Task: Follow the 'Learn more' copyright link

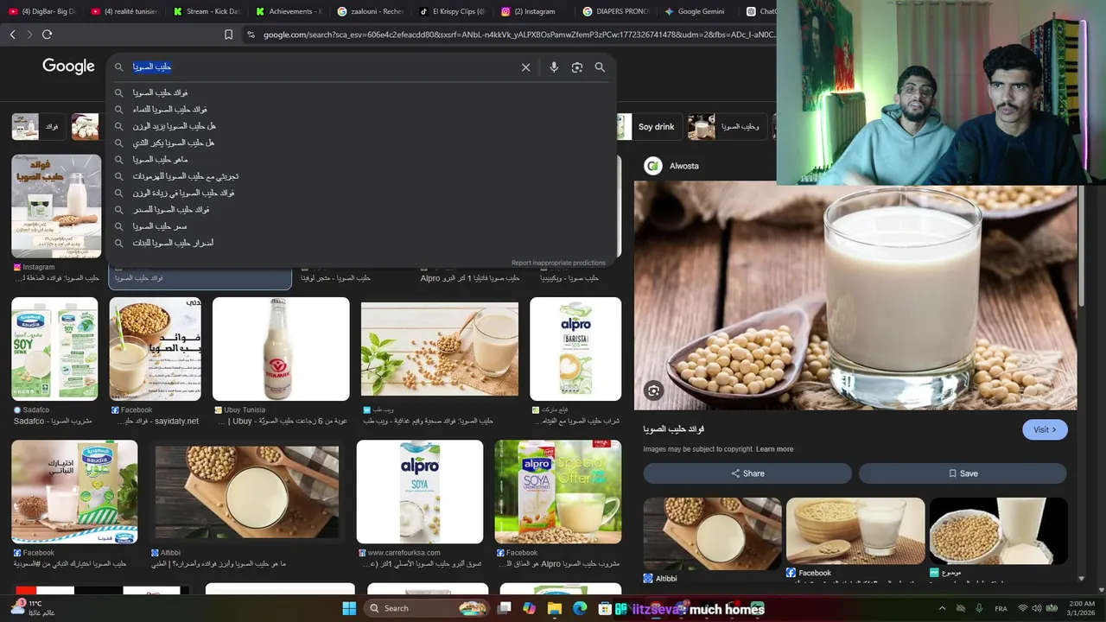Action: [774, 449]
